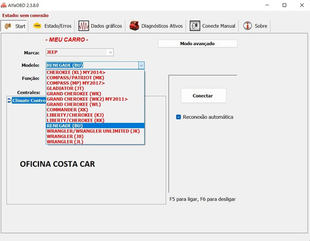
Task: Choose WRANGLER/WRANGLER UNLIMITED (JK) model
Action: click(95, 131)
